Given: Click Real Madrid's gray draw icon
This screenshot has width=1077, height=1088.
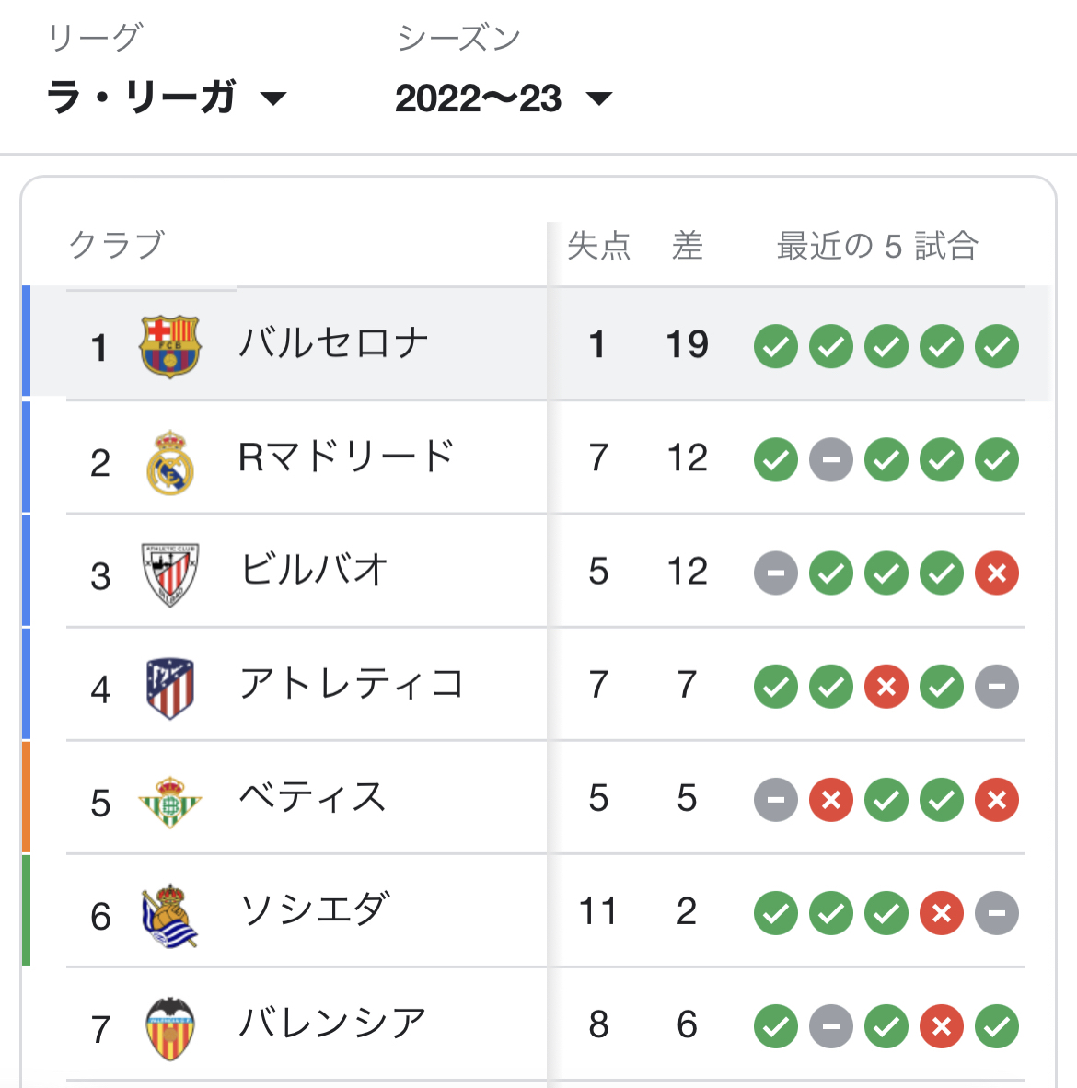Looking at the screenshot, I should click(831, 460).
